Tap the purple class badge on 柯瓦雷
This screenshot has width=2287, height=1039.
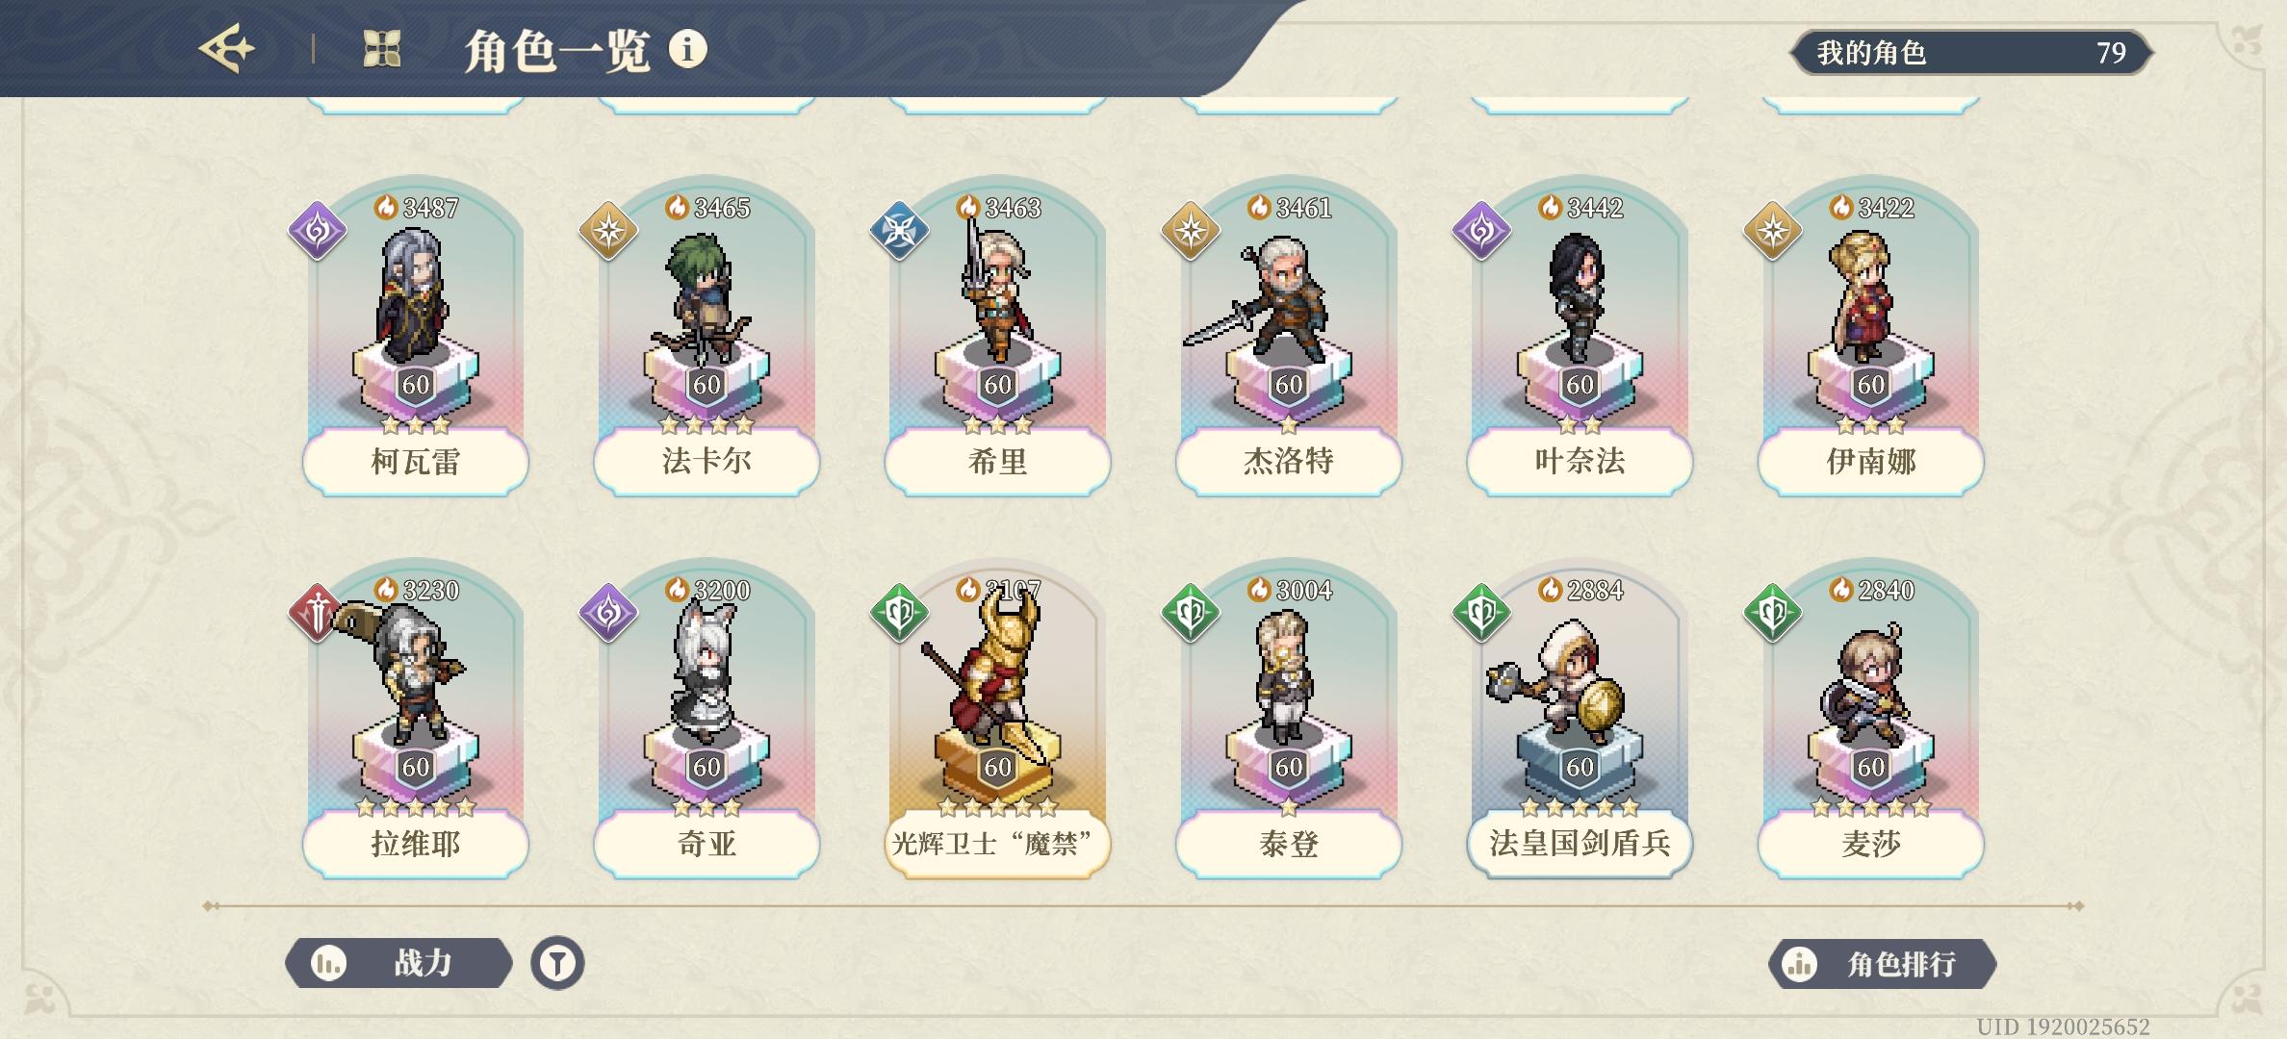[x=318, y=231]
